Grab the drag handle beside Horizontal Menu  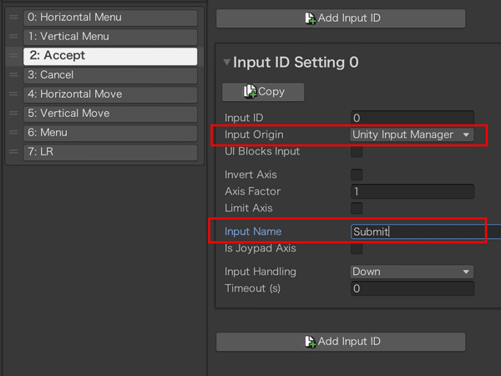point(13,18)
